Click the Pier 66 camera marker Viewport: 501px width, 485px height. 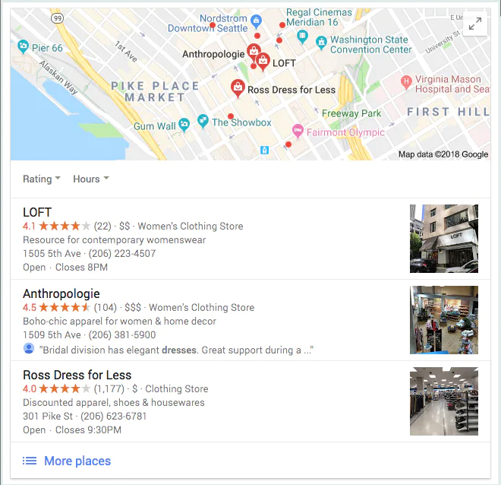click(x=23, y=46)
